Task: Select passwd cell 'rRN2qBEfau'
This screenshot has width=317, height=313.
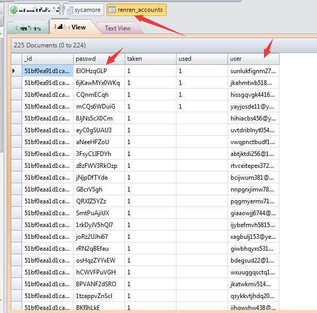Action: [x=99, y=248]
